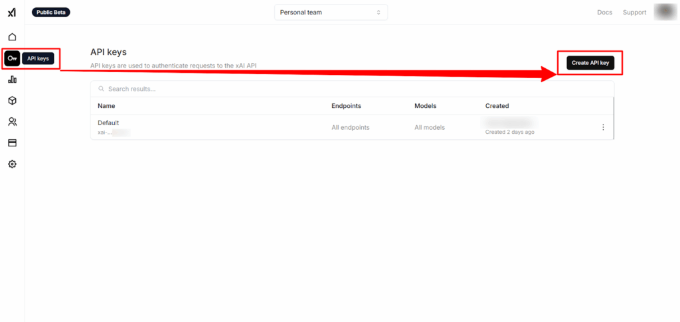The width and height of the screenshot is (680, 322).
Task: Open the usage bar chart icon
Action: pos(12,80)
